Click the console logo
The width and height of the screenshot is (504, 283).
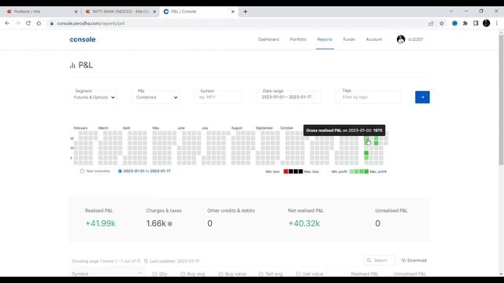coord(83,39)
